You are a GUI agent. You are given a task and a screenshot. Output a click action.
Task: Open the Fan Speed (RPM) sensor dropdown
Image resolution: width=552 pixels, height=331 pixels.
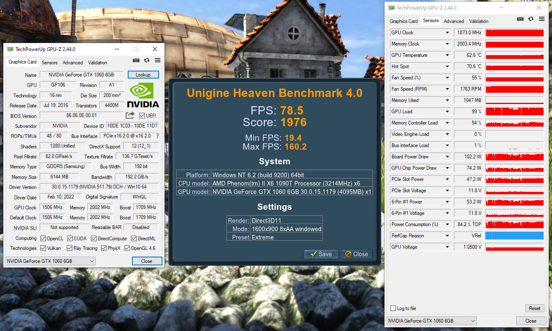tap(447, 89)
